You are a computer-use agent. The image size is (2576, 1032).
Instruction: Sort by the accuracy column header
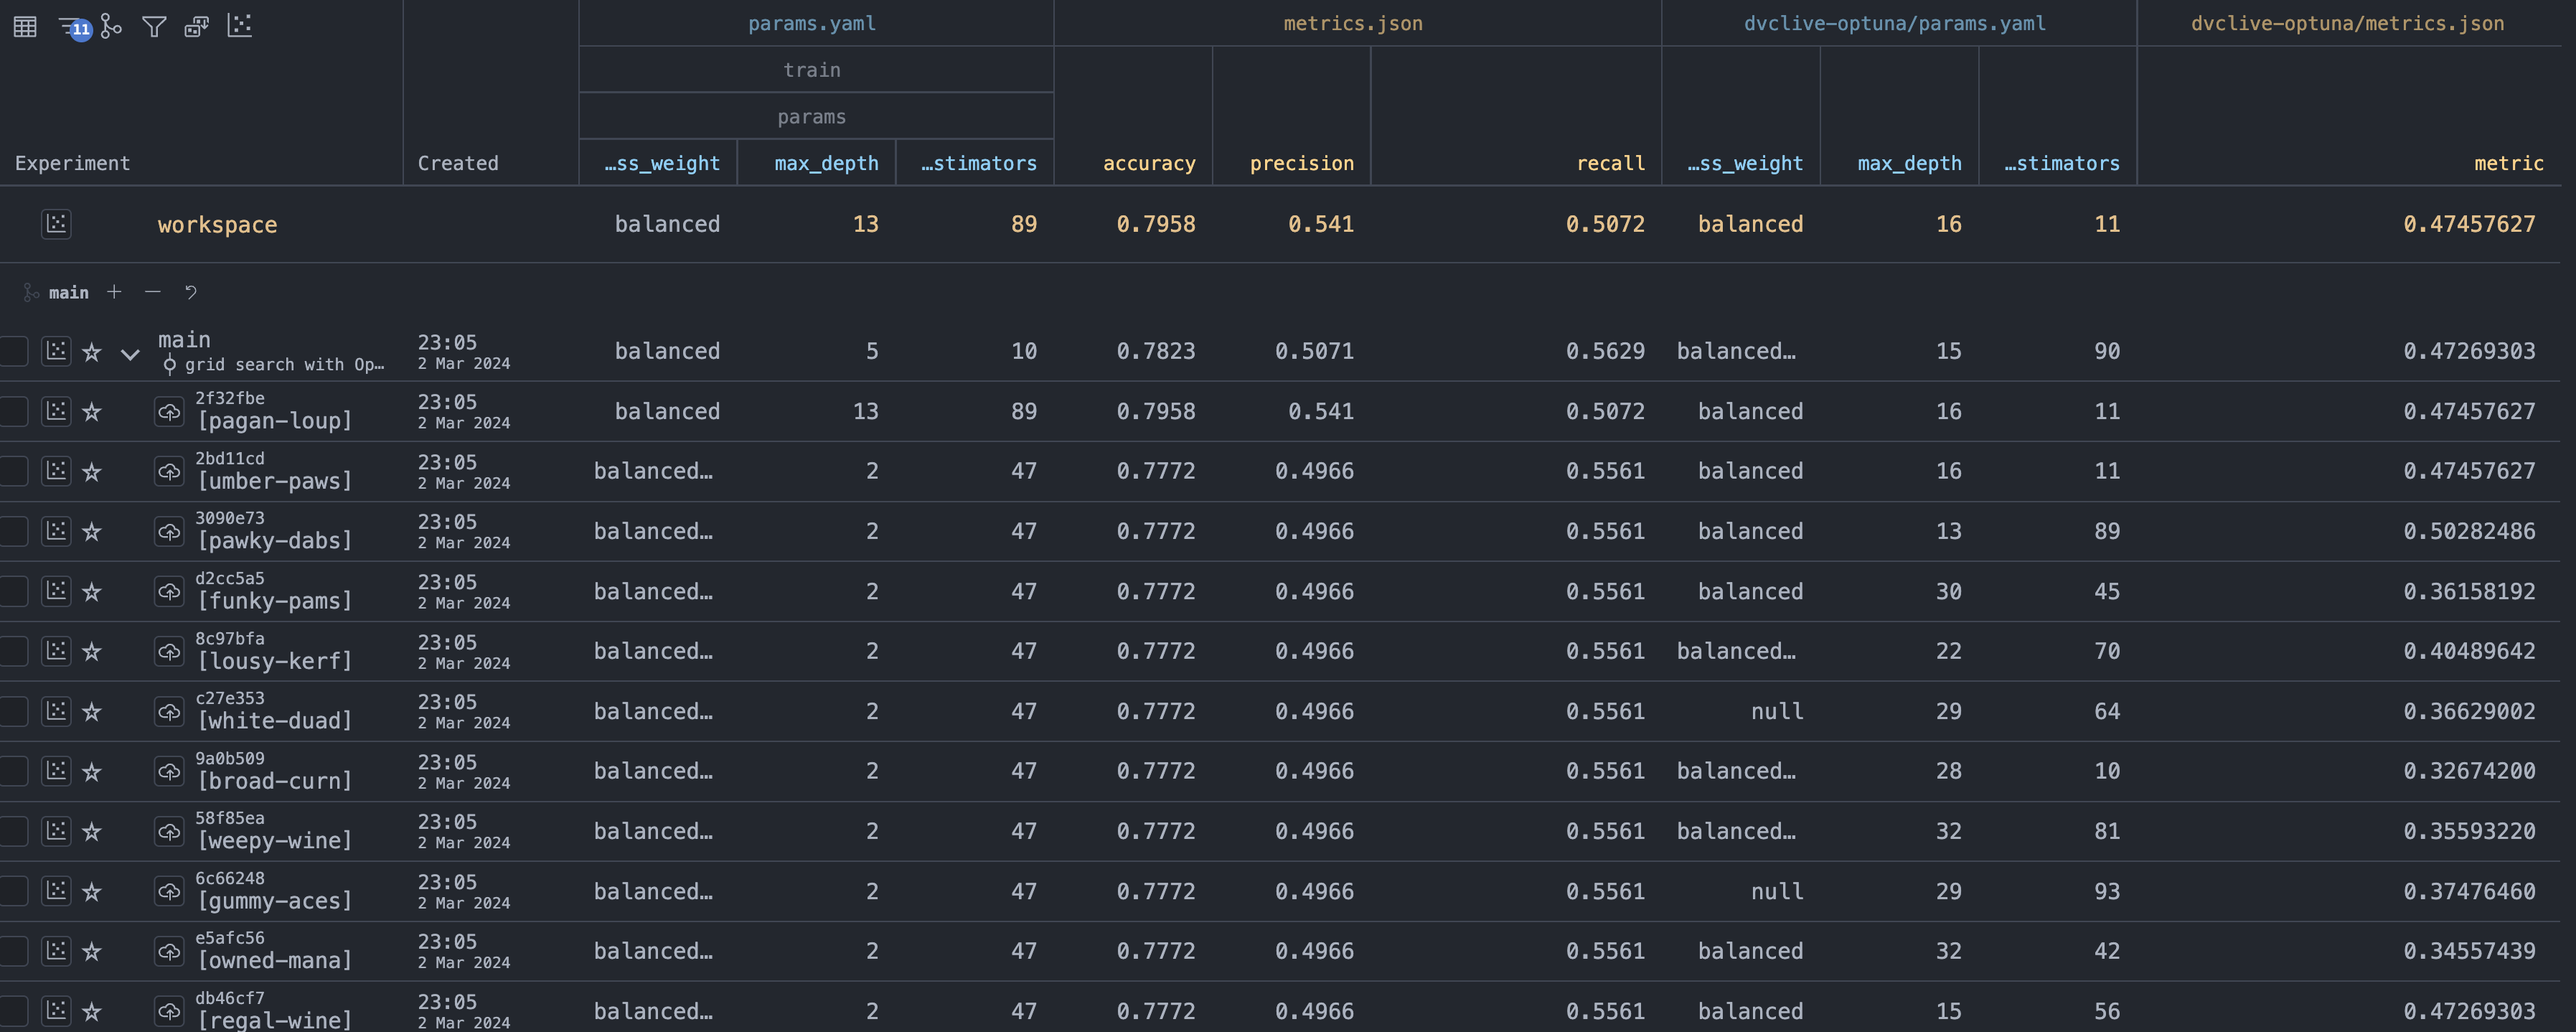[x=1148, y=163]
